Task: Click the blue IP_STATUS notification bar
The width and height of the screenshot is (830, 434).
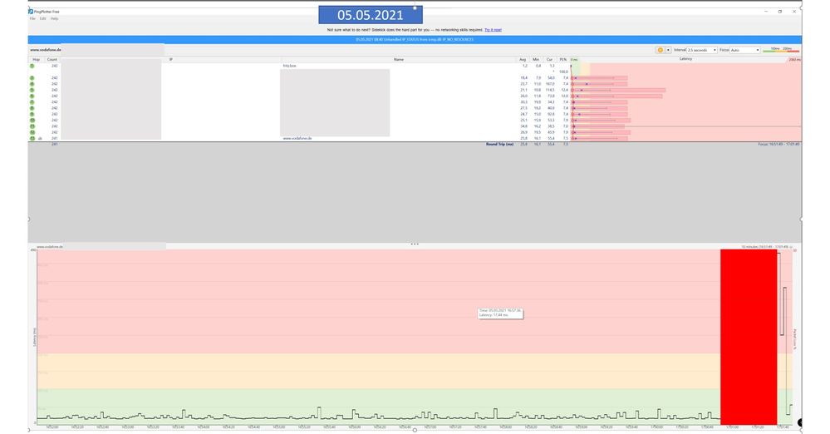Action: pos(415,40)
